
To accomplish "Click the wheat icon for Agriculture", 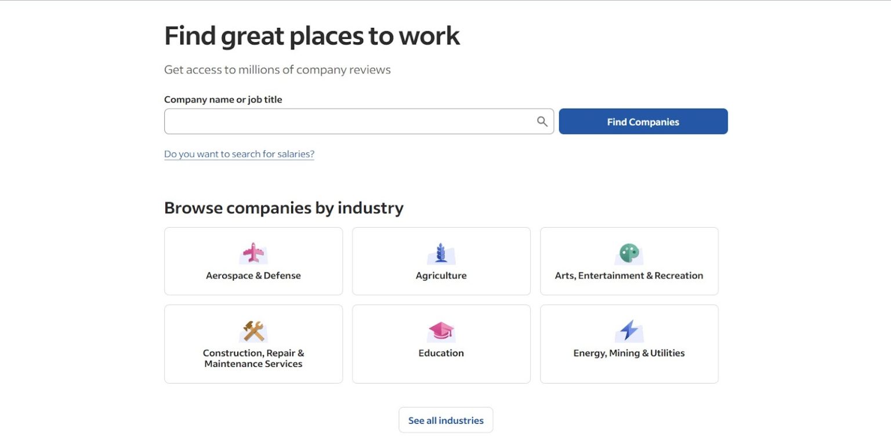I will click(x=441, y=253).
